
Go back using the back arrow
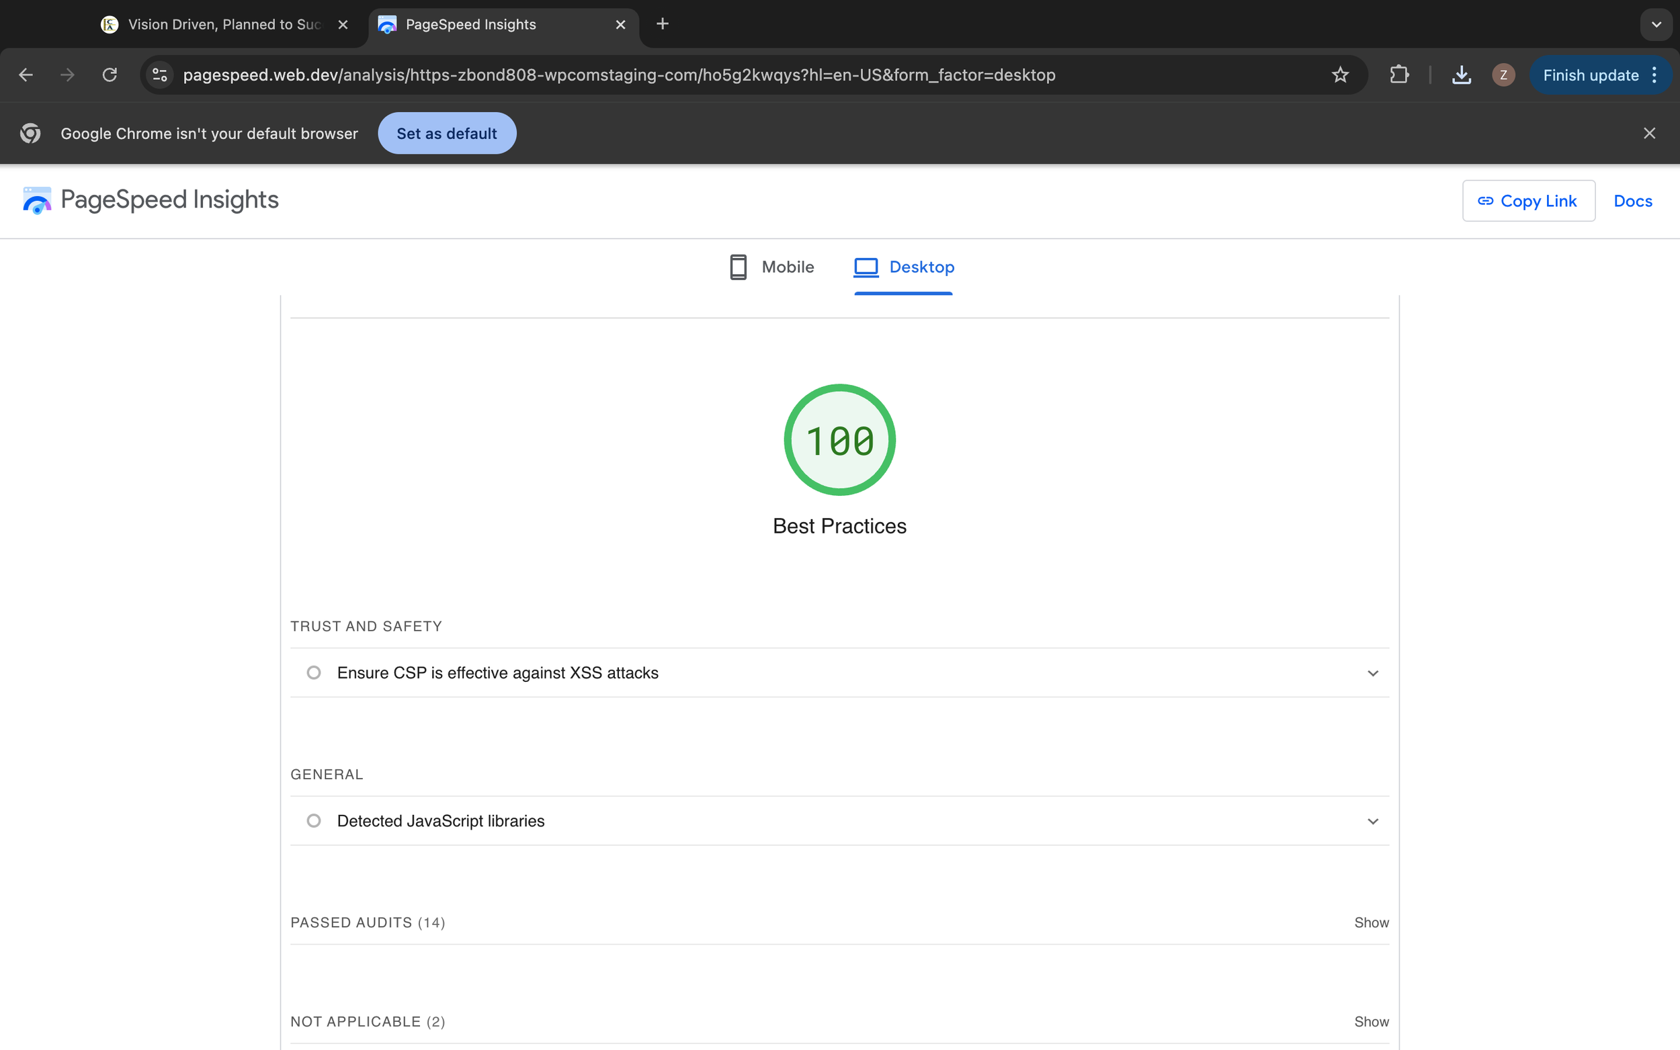26,75
